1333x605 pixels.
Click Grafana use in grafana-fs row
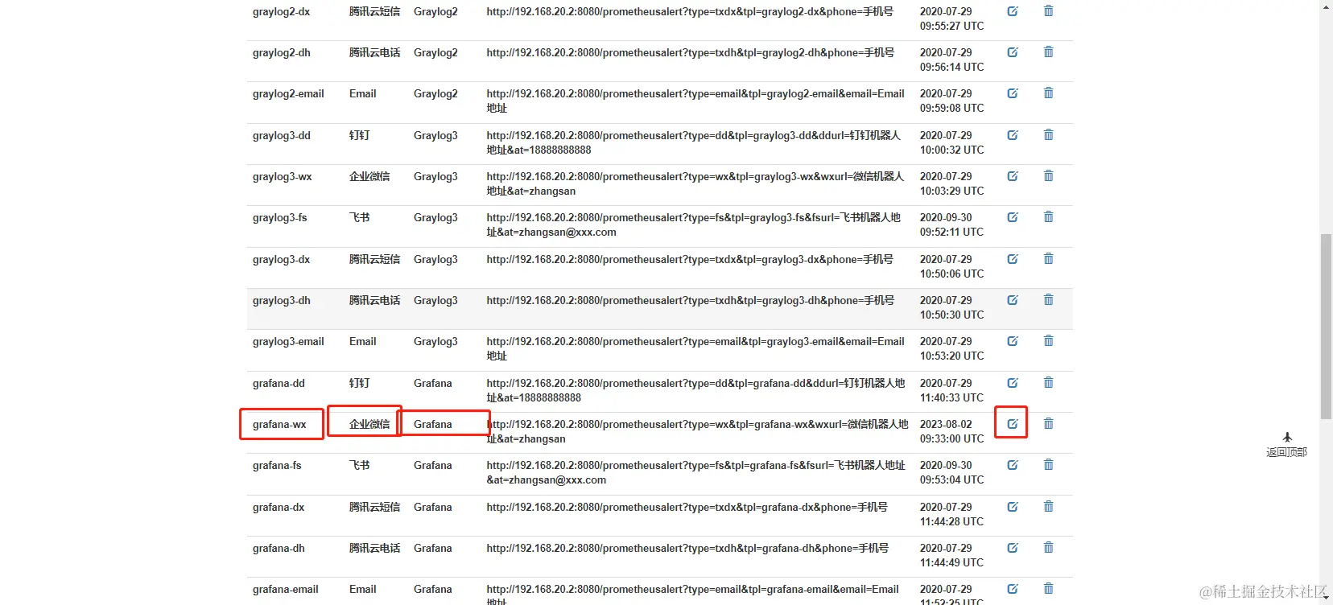(x=433, y=465)
